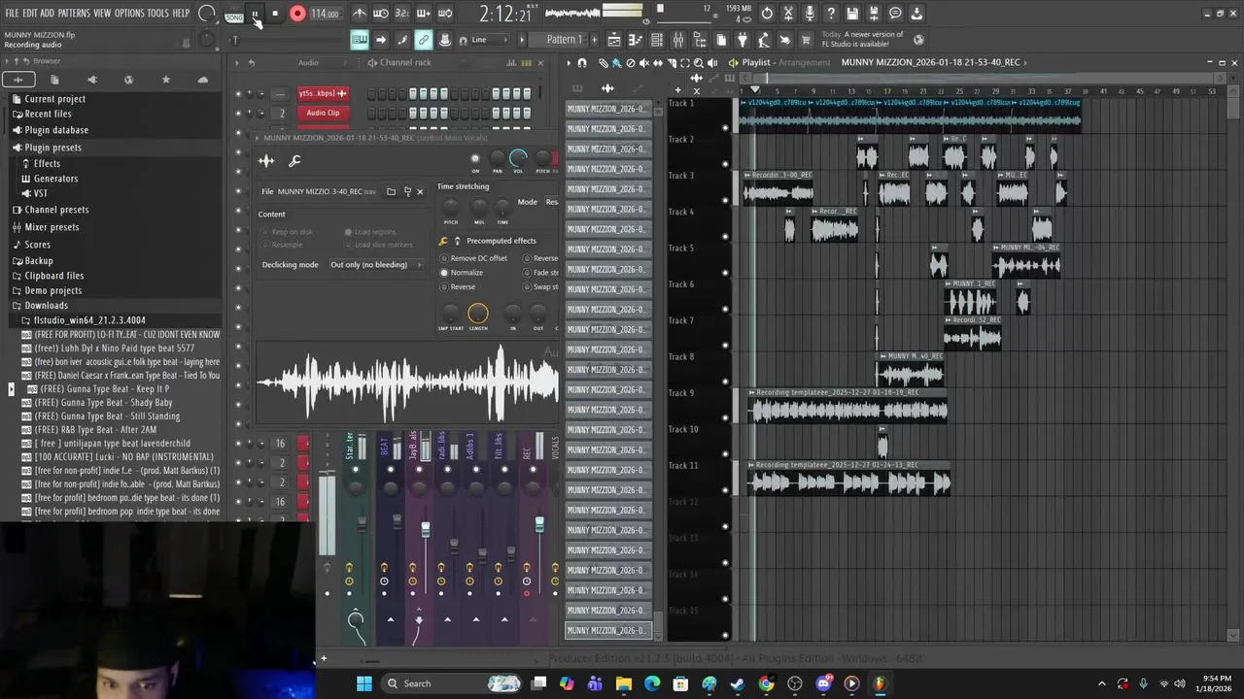
Task: Open the playlist view icon
Action: tap(614, 40)
